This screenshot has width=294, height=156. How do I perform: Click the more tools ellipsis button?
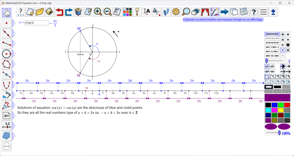click(6, 146)
